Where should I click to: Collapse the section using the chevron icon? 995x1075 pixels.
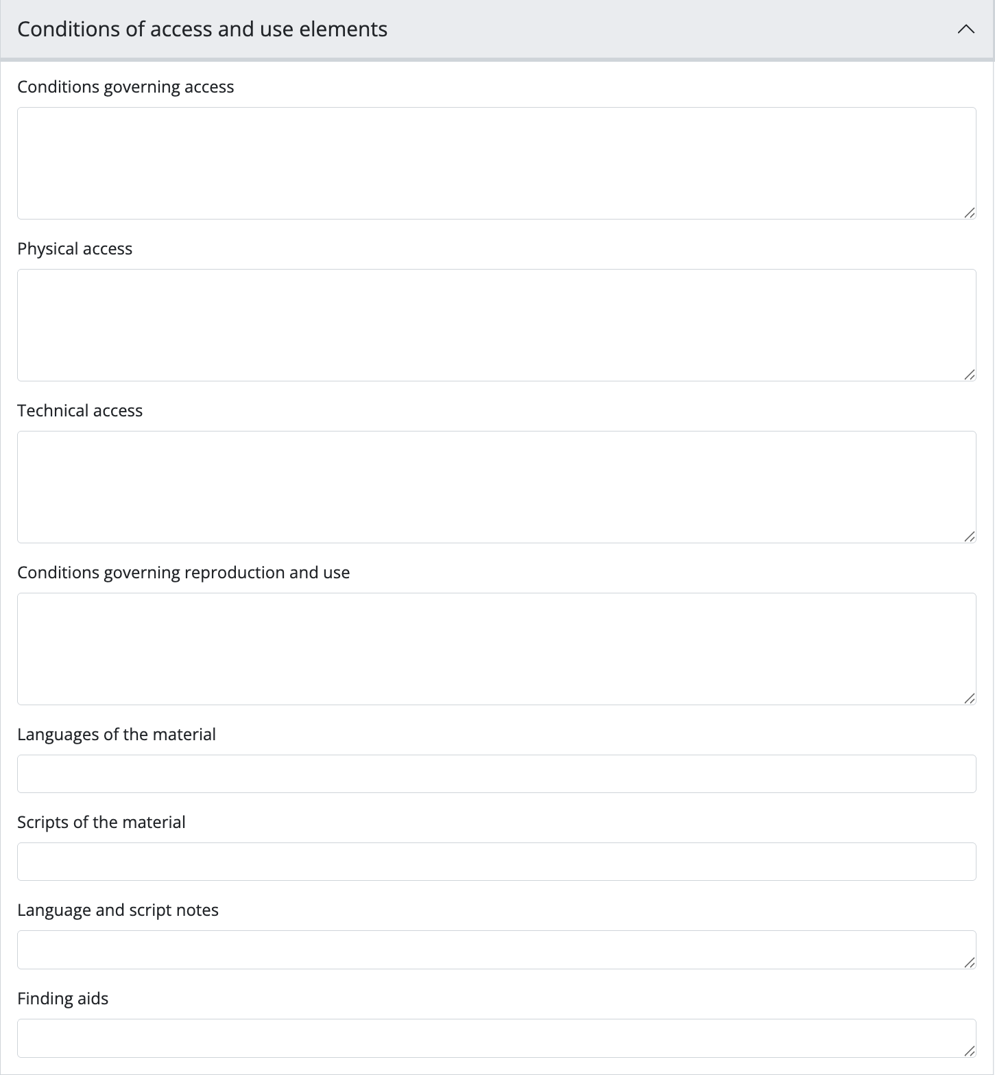tap(966, 29)
